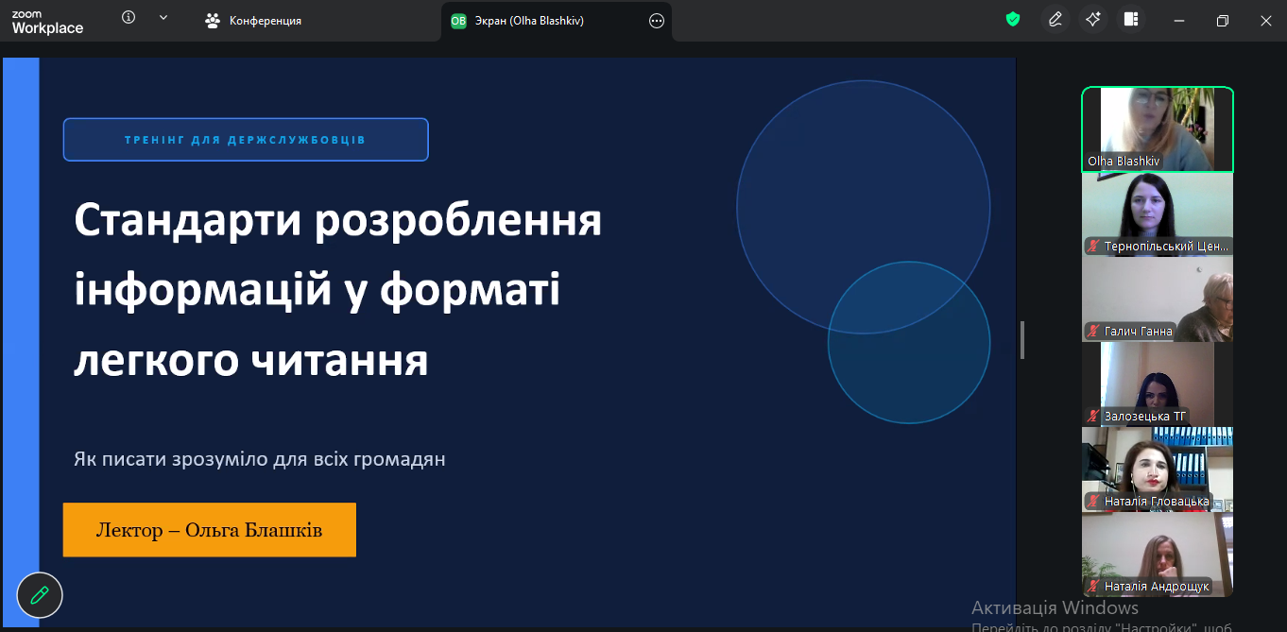Expand the dropdown chevron beside the info icon

coord(163,18)
